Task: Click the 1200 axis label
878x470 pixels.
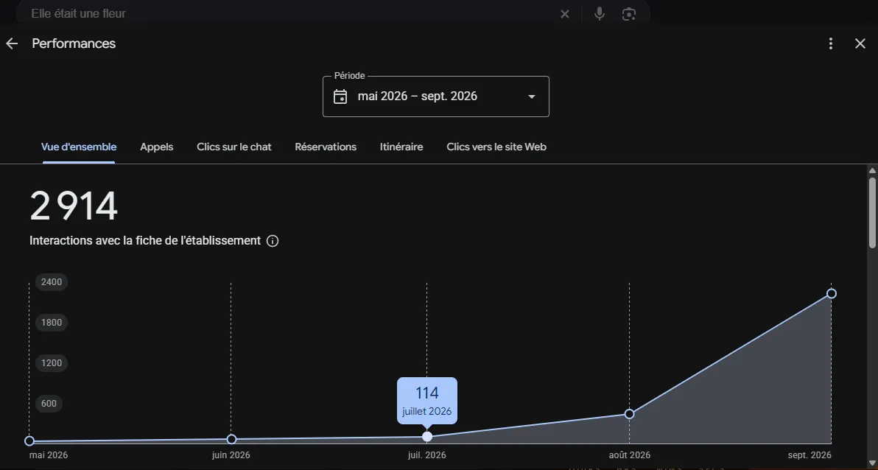Action: click(x=52, y=363)
